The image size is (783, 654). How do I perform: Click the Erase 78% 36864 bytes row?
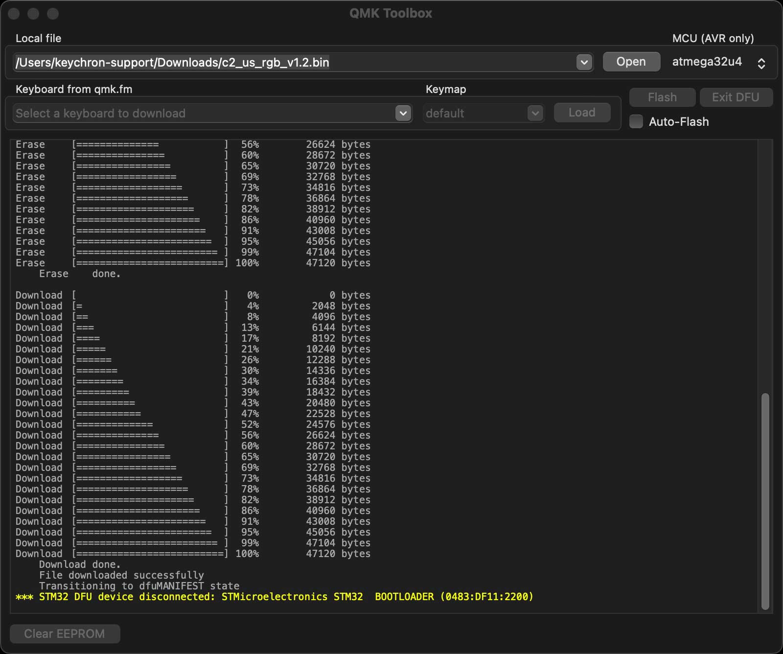pos(193,198)
